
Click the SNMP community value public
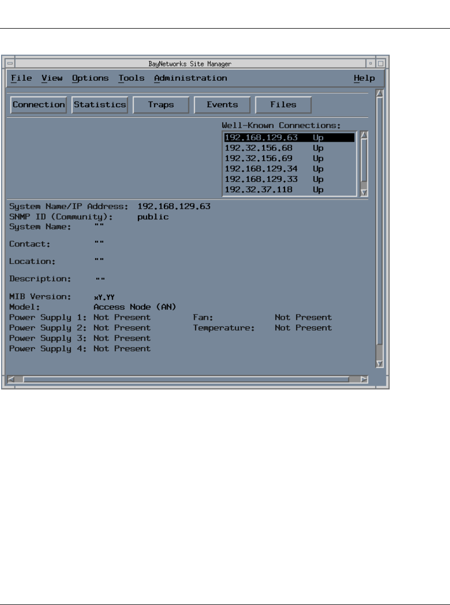pyautogui.click(x=153, y=217)
